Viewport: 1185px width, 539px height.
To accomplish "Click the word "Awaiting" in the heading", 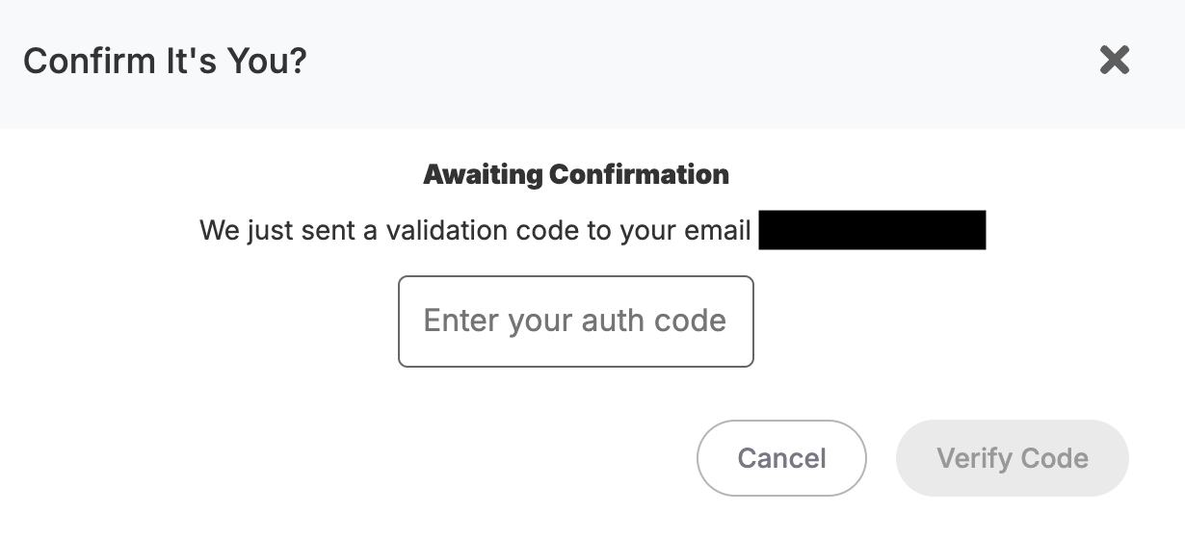I will click(x=483, y=175).
